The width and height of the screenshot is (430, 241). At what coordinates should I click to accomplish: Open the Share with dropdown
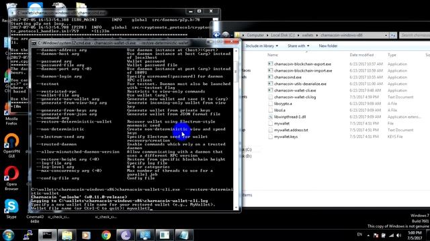(x=298, y=46)
